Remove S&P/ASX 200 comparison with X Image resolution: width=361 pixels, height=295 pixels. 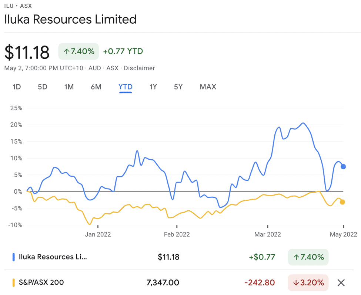point(341,282)
